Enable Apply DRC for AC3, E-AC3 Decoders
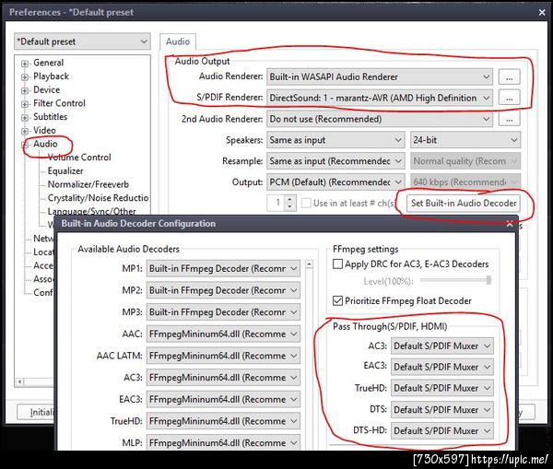 click(x=337, y=264)
